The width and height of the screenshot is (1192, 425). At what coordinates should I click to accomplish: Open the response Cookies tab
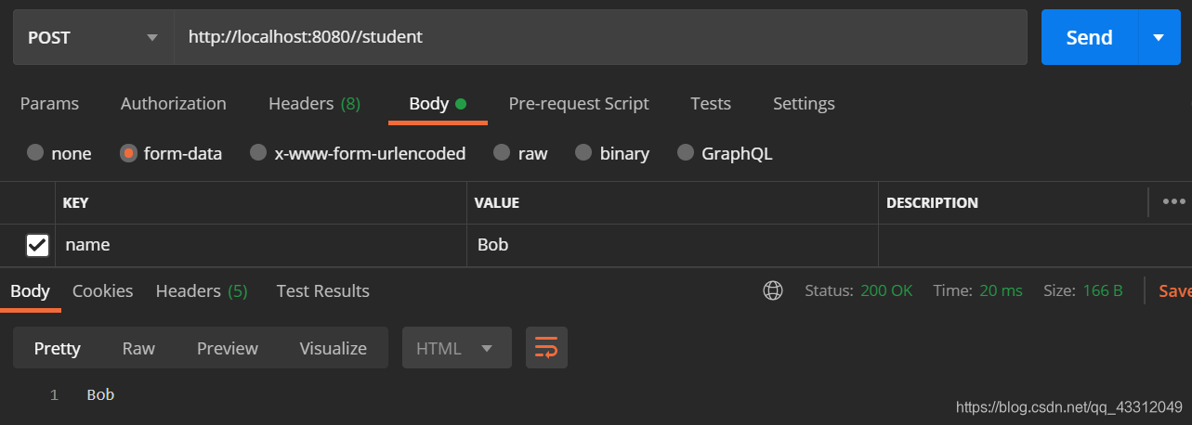tap(102, 290)
